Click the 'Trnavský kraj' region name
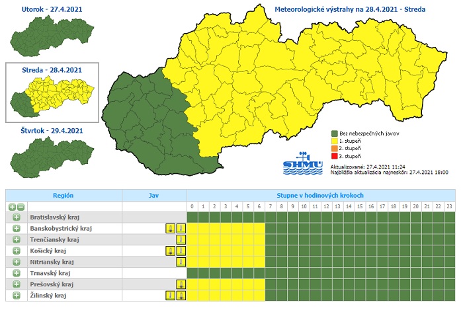This screenshot has height=320, width=463. click(x=50, y=273)
